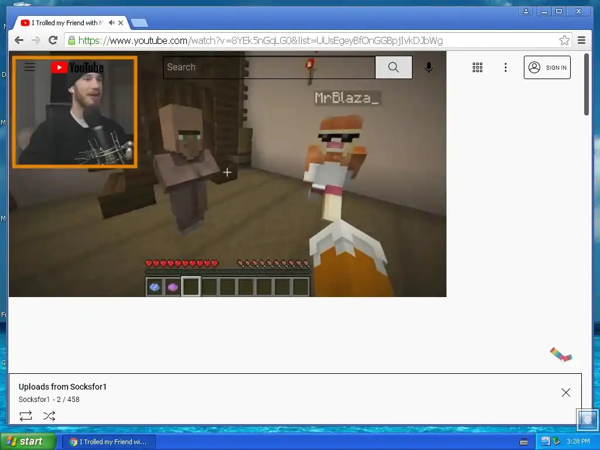Select the Chrome taskbar button

tap(108, 442)
